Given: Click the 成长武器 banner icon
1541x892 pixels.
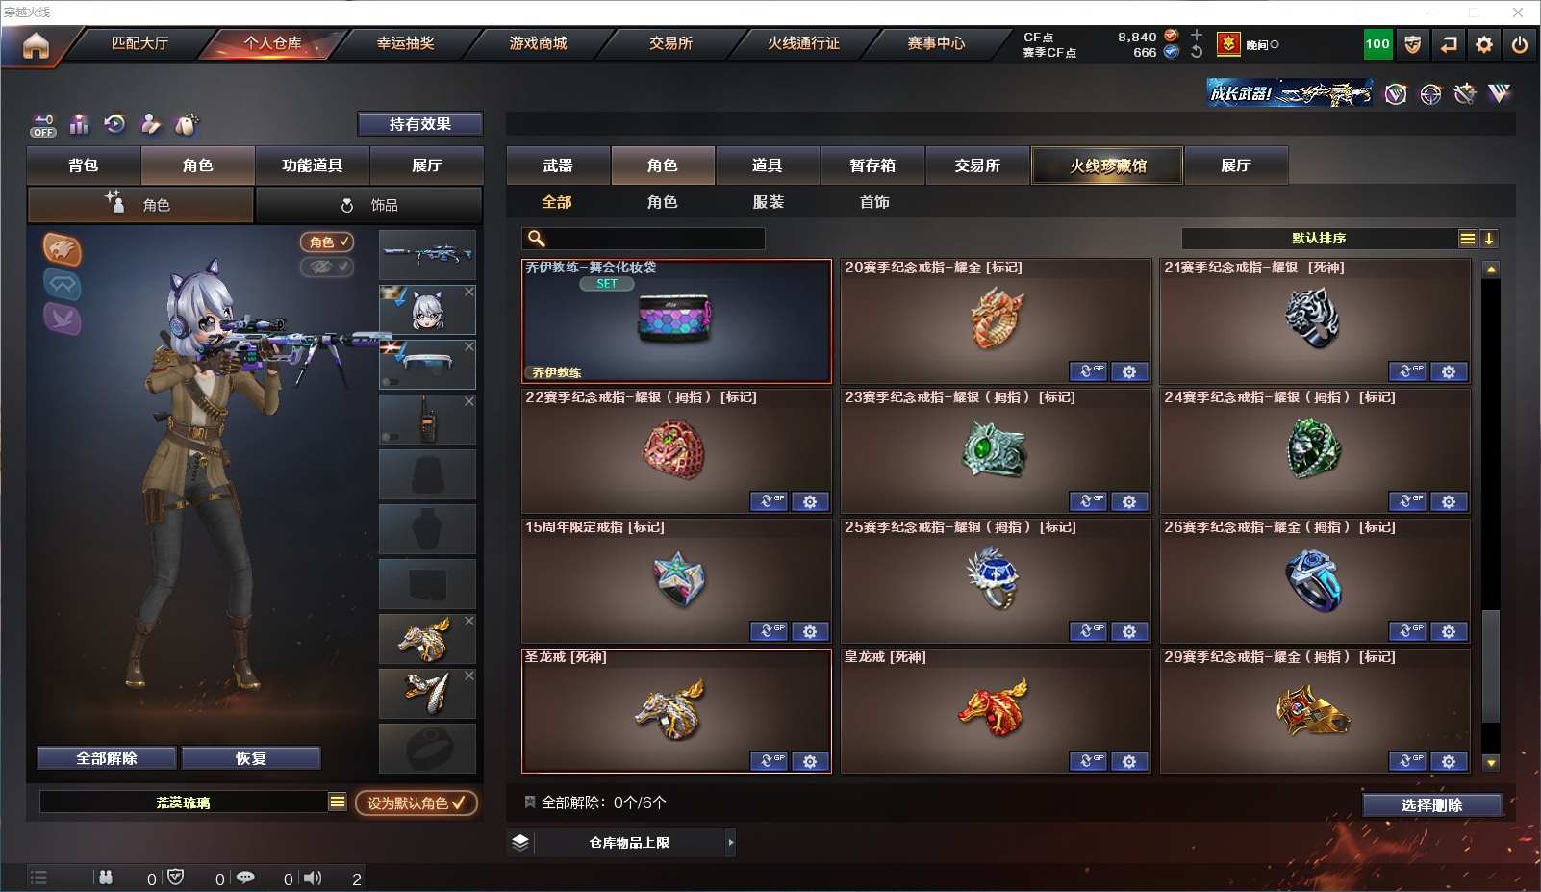Looking at the screenshot, I should 1289,93.
